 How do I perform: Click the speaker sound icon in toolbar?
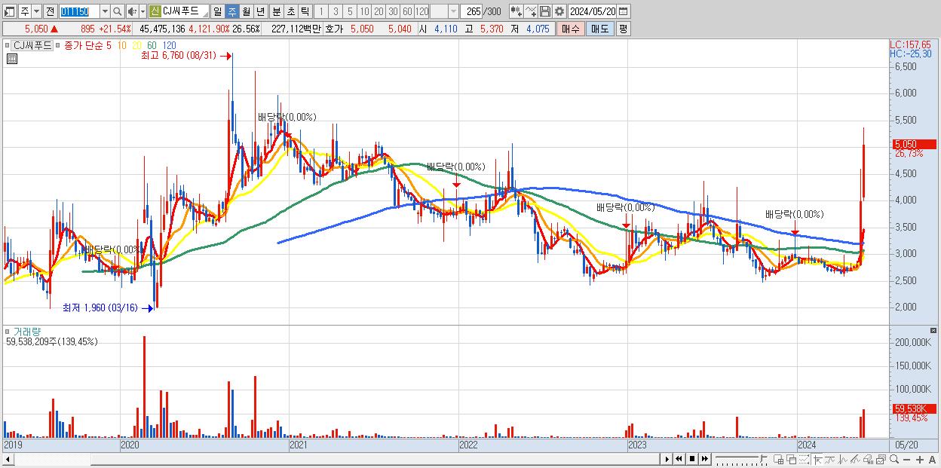tap(132, 11)
